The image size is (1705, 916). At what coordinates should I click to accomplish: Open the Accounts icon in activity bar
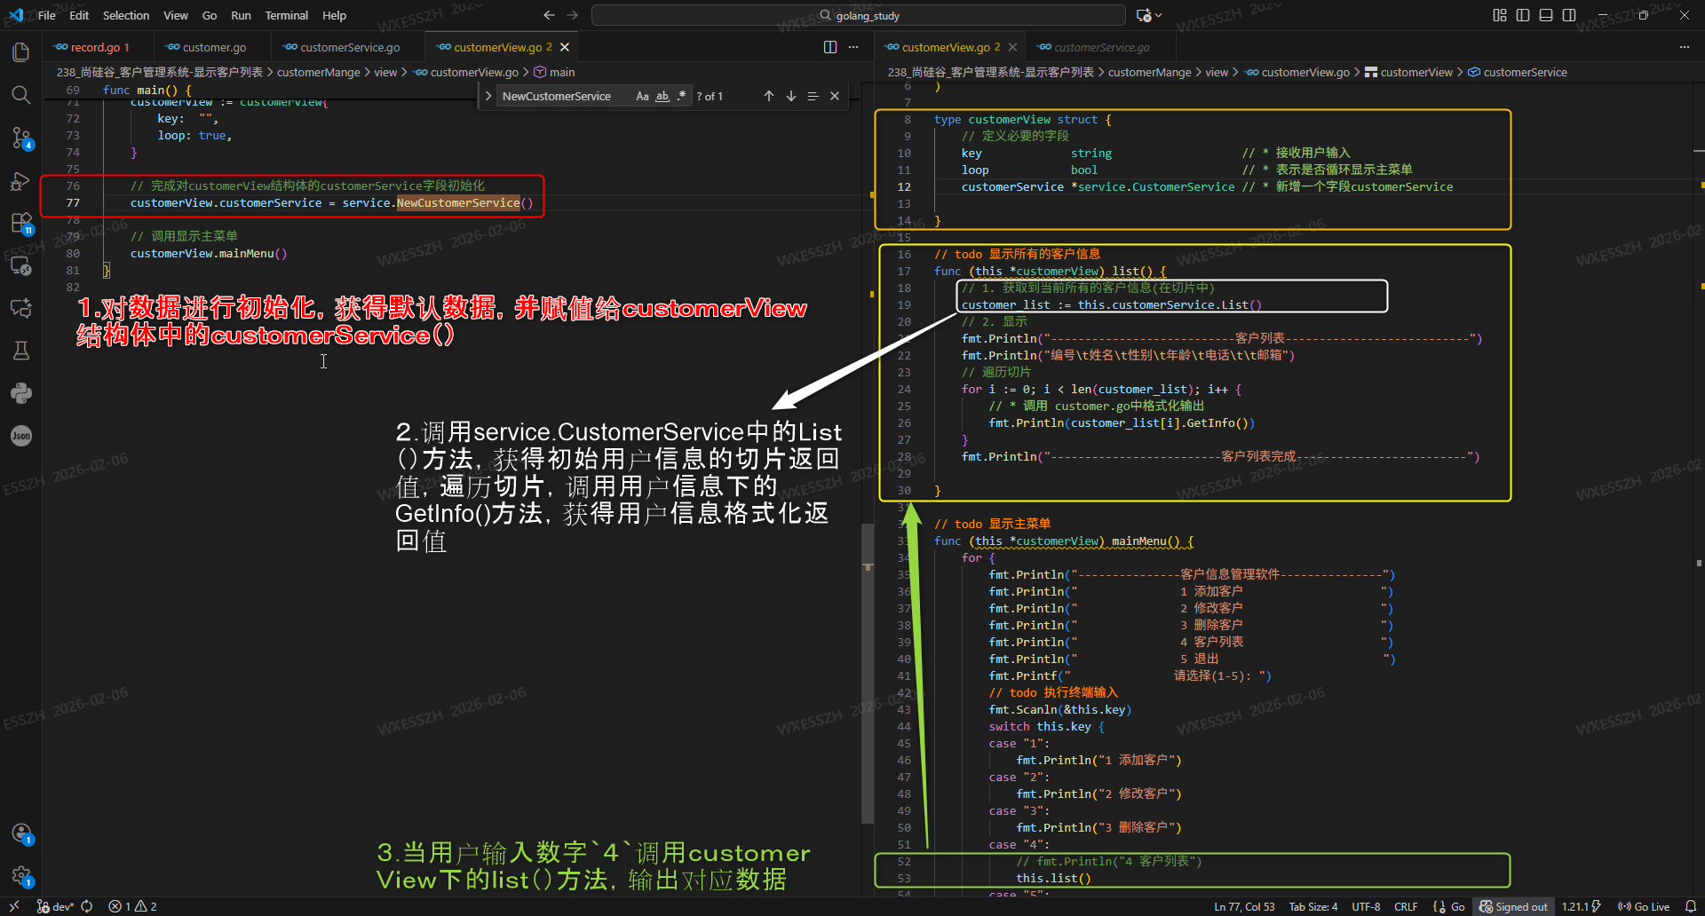coord(21,834)
